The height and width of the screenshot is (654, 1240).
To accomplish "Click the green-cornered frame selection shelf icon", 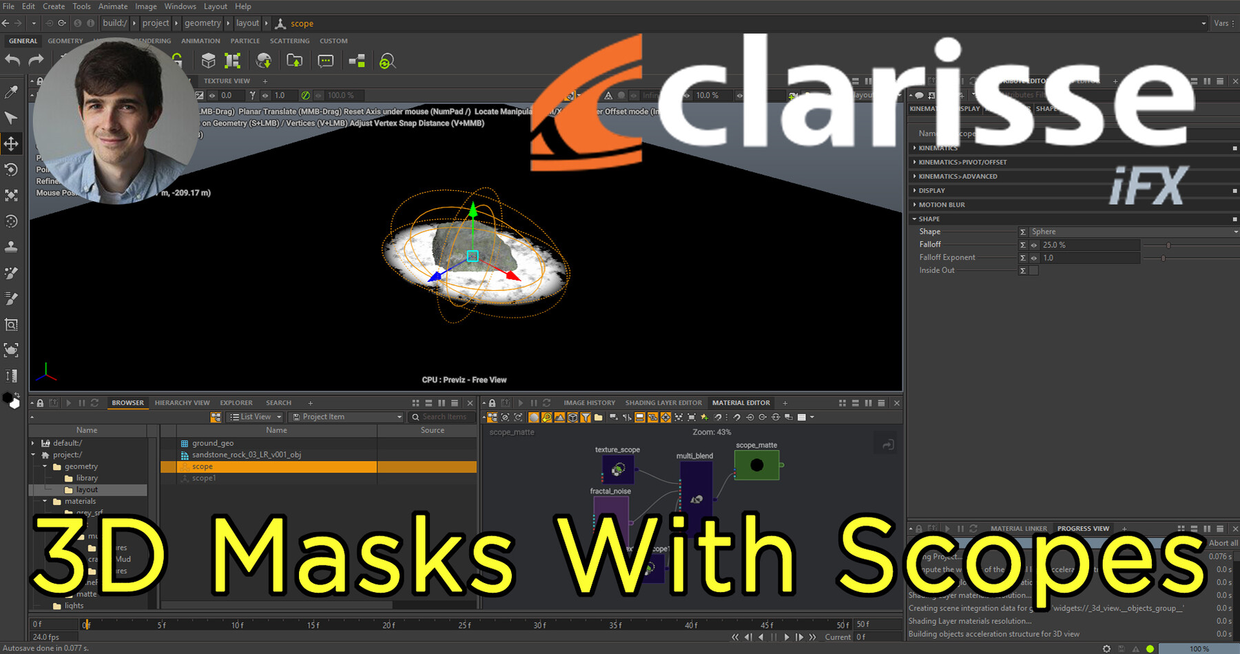I will click(x=232, y=61).
